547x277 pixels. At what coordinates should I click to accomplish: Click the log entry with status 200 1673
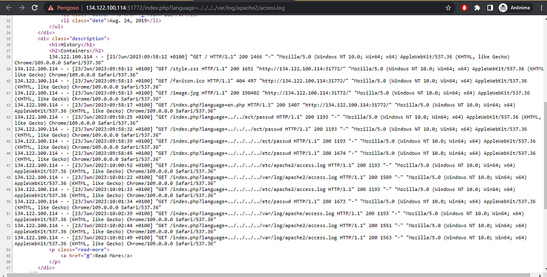[x=275, y=204]
